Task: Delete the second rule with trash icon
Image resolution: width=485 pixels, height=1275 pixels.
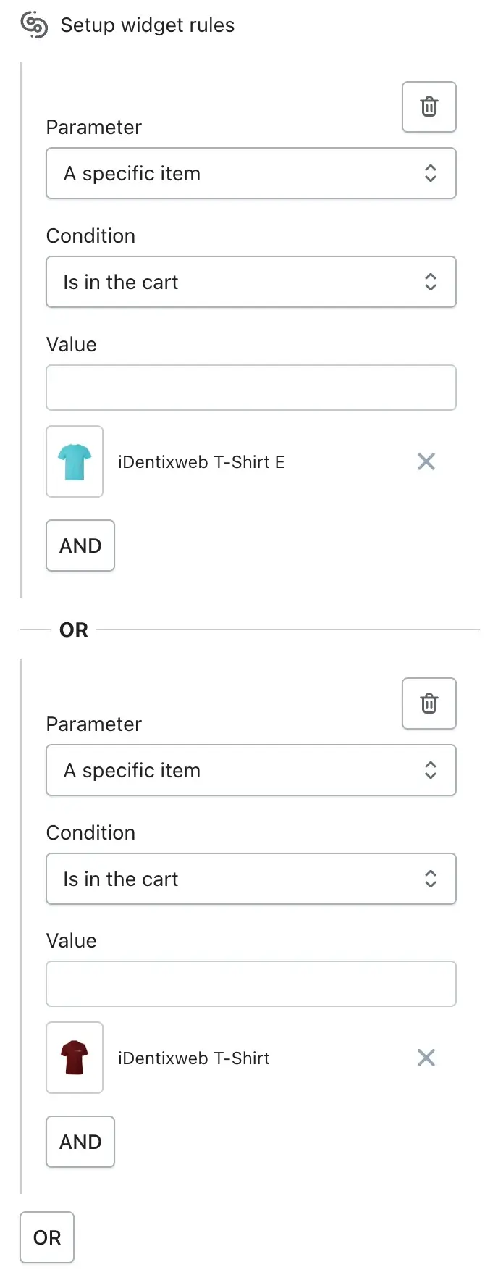Action: click(429, 703)
